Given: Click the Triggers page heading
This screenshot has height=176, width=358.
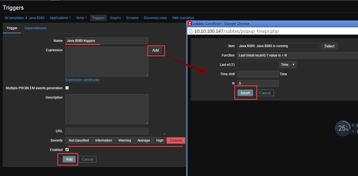Looking at the screenshot, I should pos(13,8).
